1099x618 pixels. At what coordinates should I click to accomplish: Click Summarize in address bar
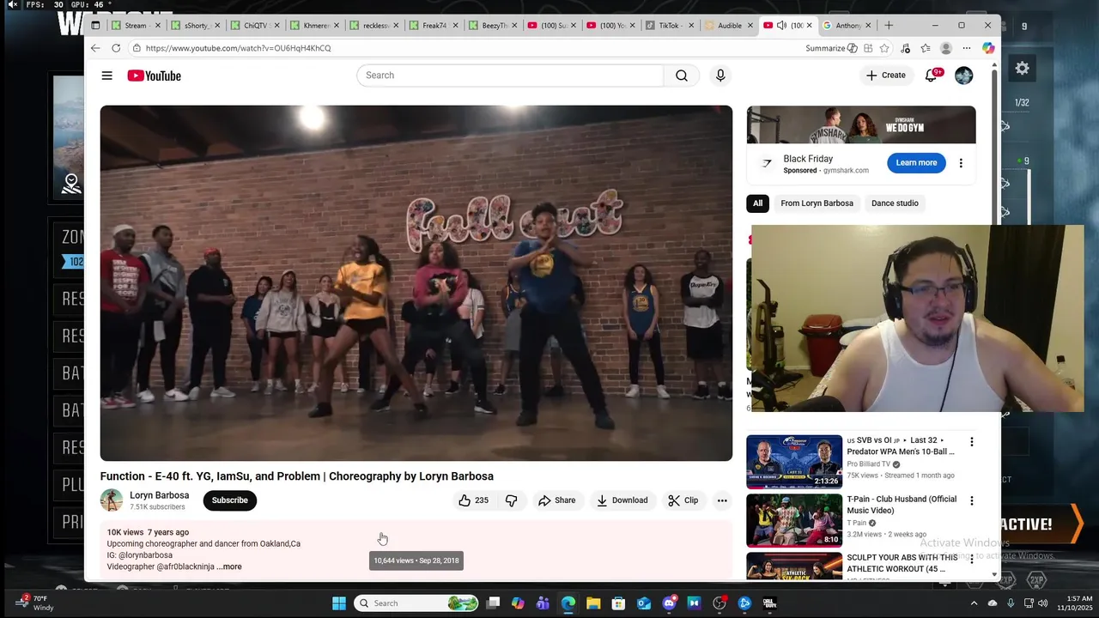831,48
